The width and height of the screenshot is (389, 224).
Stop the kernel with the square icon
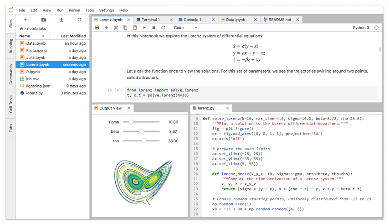[x=154, y=27]
